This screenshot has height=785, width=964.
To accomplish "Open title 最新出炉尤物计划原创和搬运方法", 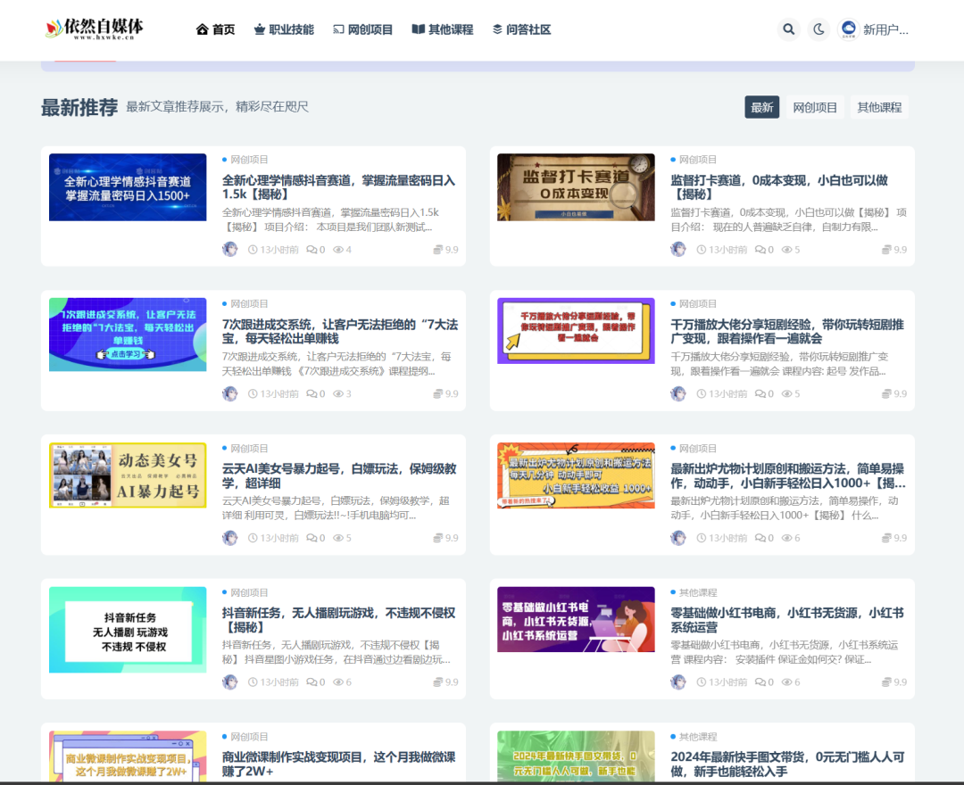I will point(787,476).
